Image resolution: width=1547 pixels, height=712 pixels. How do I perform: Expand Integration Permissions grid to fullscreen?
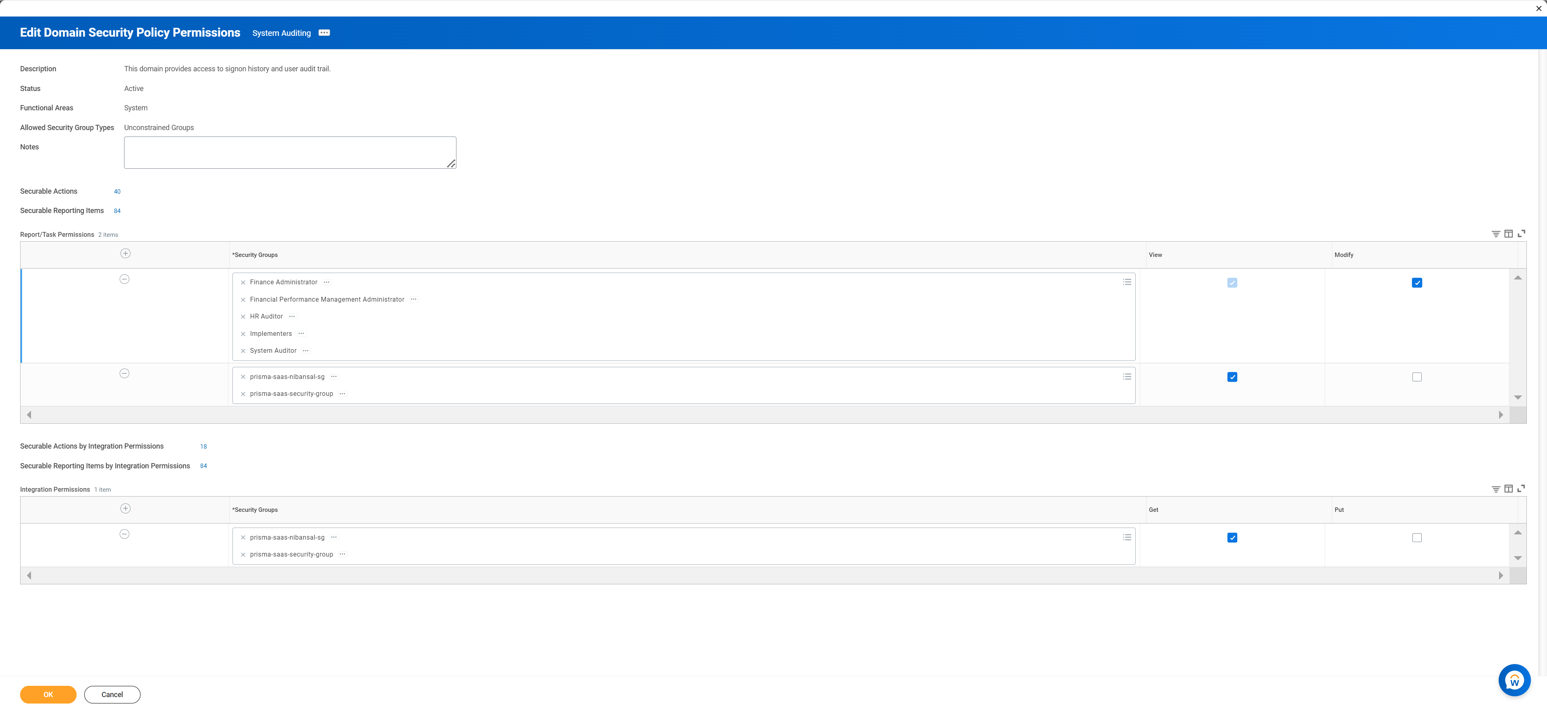tap(1521, 488)
